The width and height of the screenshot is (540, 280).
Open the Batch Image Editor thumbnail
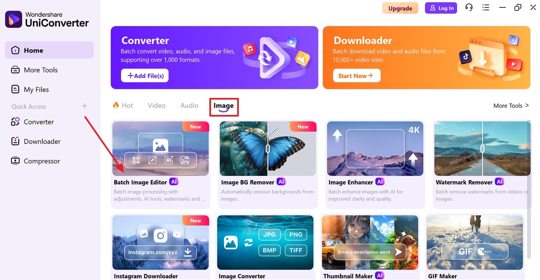pyautogui.click(x=161, y=149)
